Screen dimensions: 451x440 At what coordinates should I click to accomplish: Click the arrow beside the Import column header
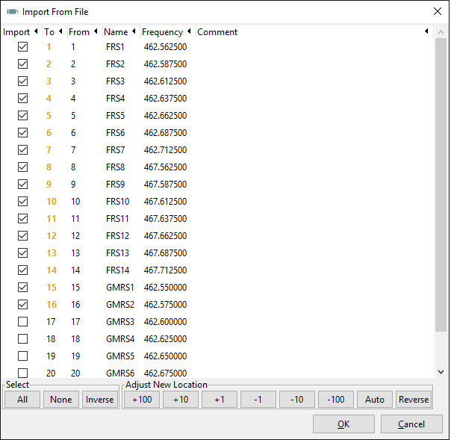click(x=36, y=31)
